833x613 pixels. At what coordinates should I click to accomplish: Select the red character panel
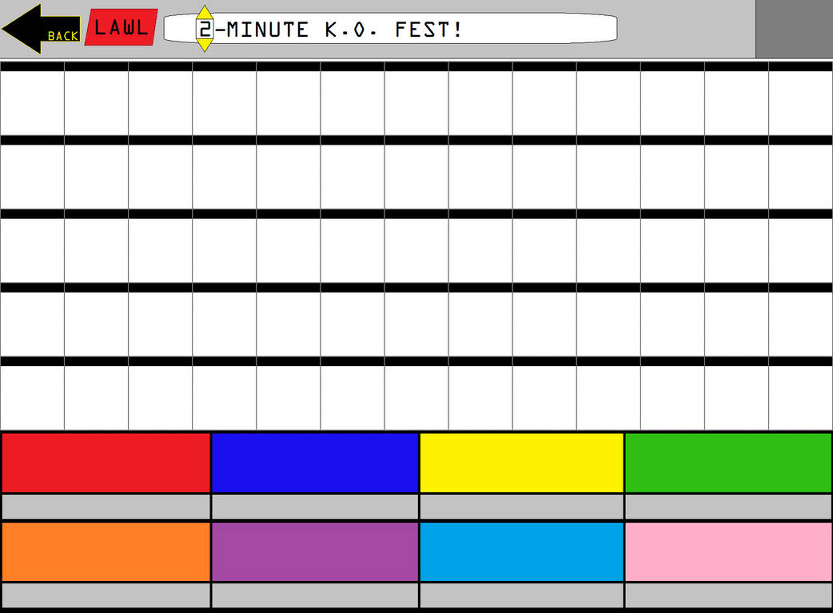coord(106,462)
